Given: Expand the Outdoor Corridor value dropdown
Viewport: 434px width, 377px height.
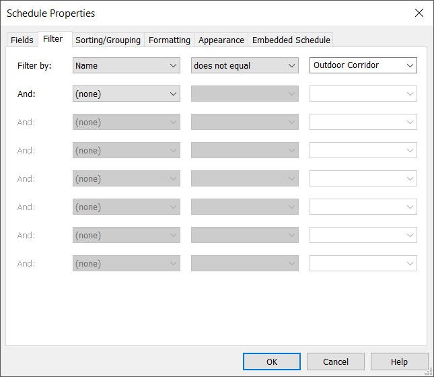Looking at the screenshot, I should 363,65.
